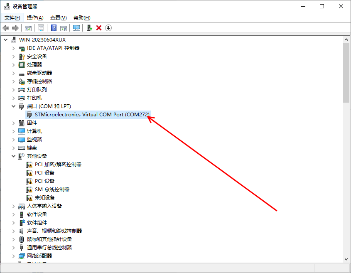Open the 查看(V) menu
This screenshot has width=351, height=273.
(x=59, y=18)
